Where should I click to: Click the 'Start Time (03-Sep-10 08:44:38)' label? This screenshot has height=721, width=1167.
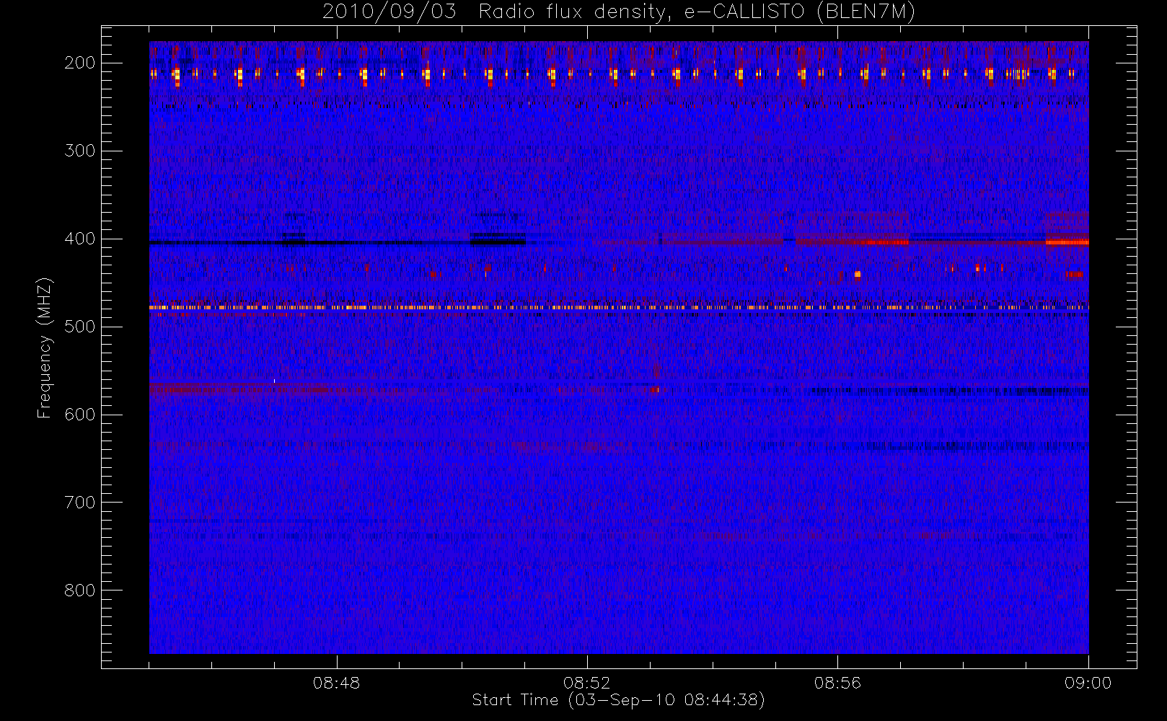tap(618, 700)
